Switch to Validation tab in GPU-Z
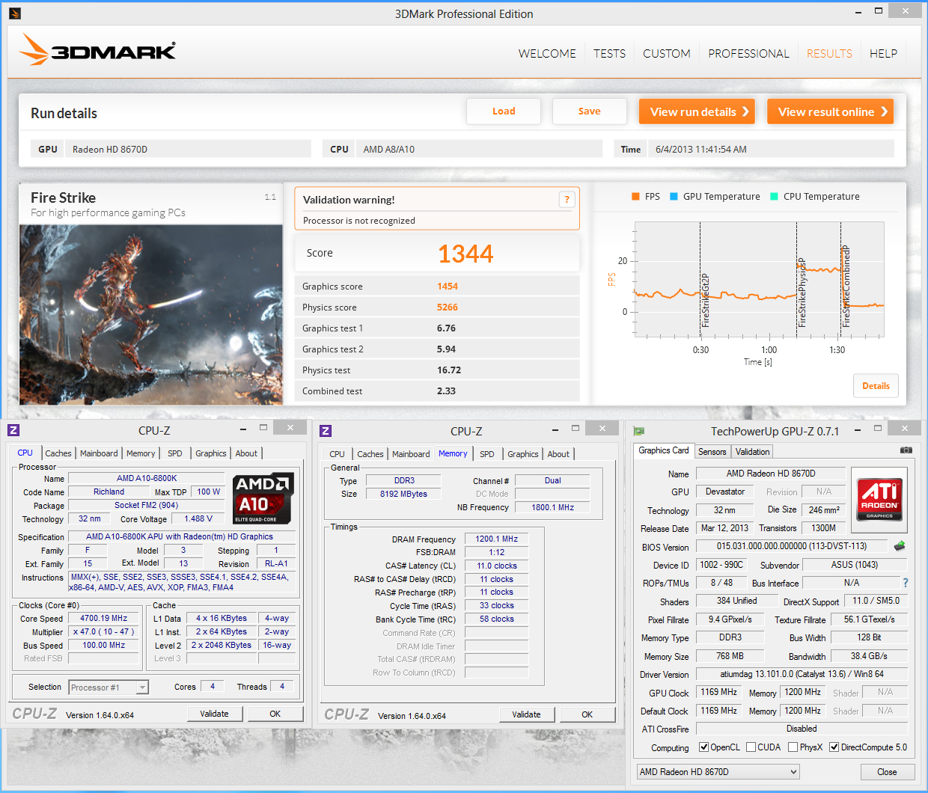The image size is (928, 793). click(x=752, y=452)
